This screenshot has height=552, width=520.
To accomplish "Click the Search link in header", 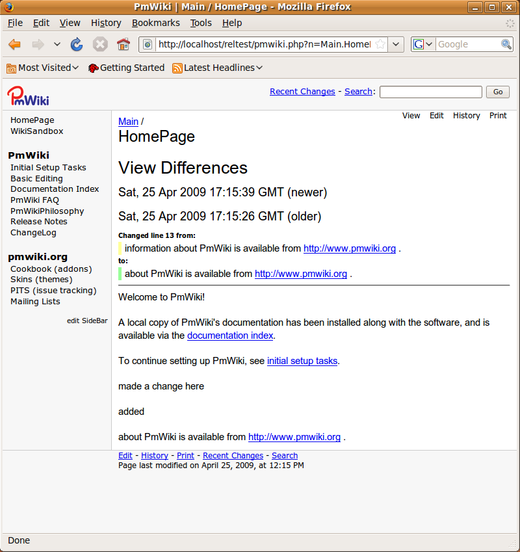I will point(358,92).
